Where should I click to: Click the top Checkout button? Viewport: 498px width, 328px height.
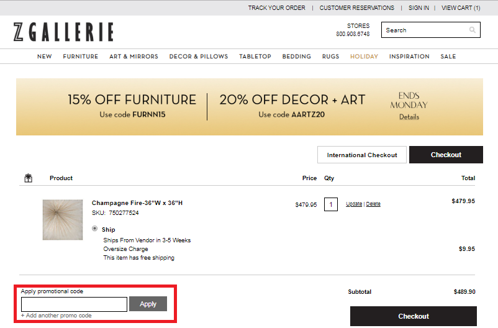tap(446, 155)
